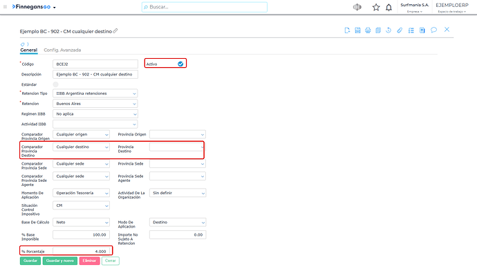Click the save diskette toolbar icon
The width and height of the screenshot is (477, 278).
(x=357, y=30)
